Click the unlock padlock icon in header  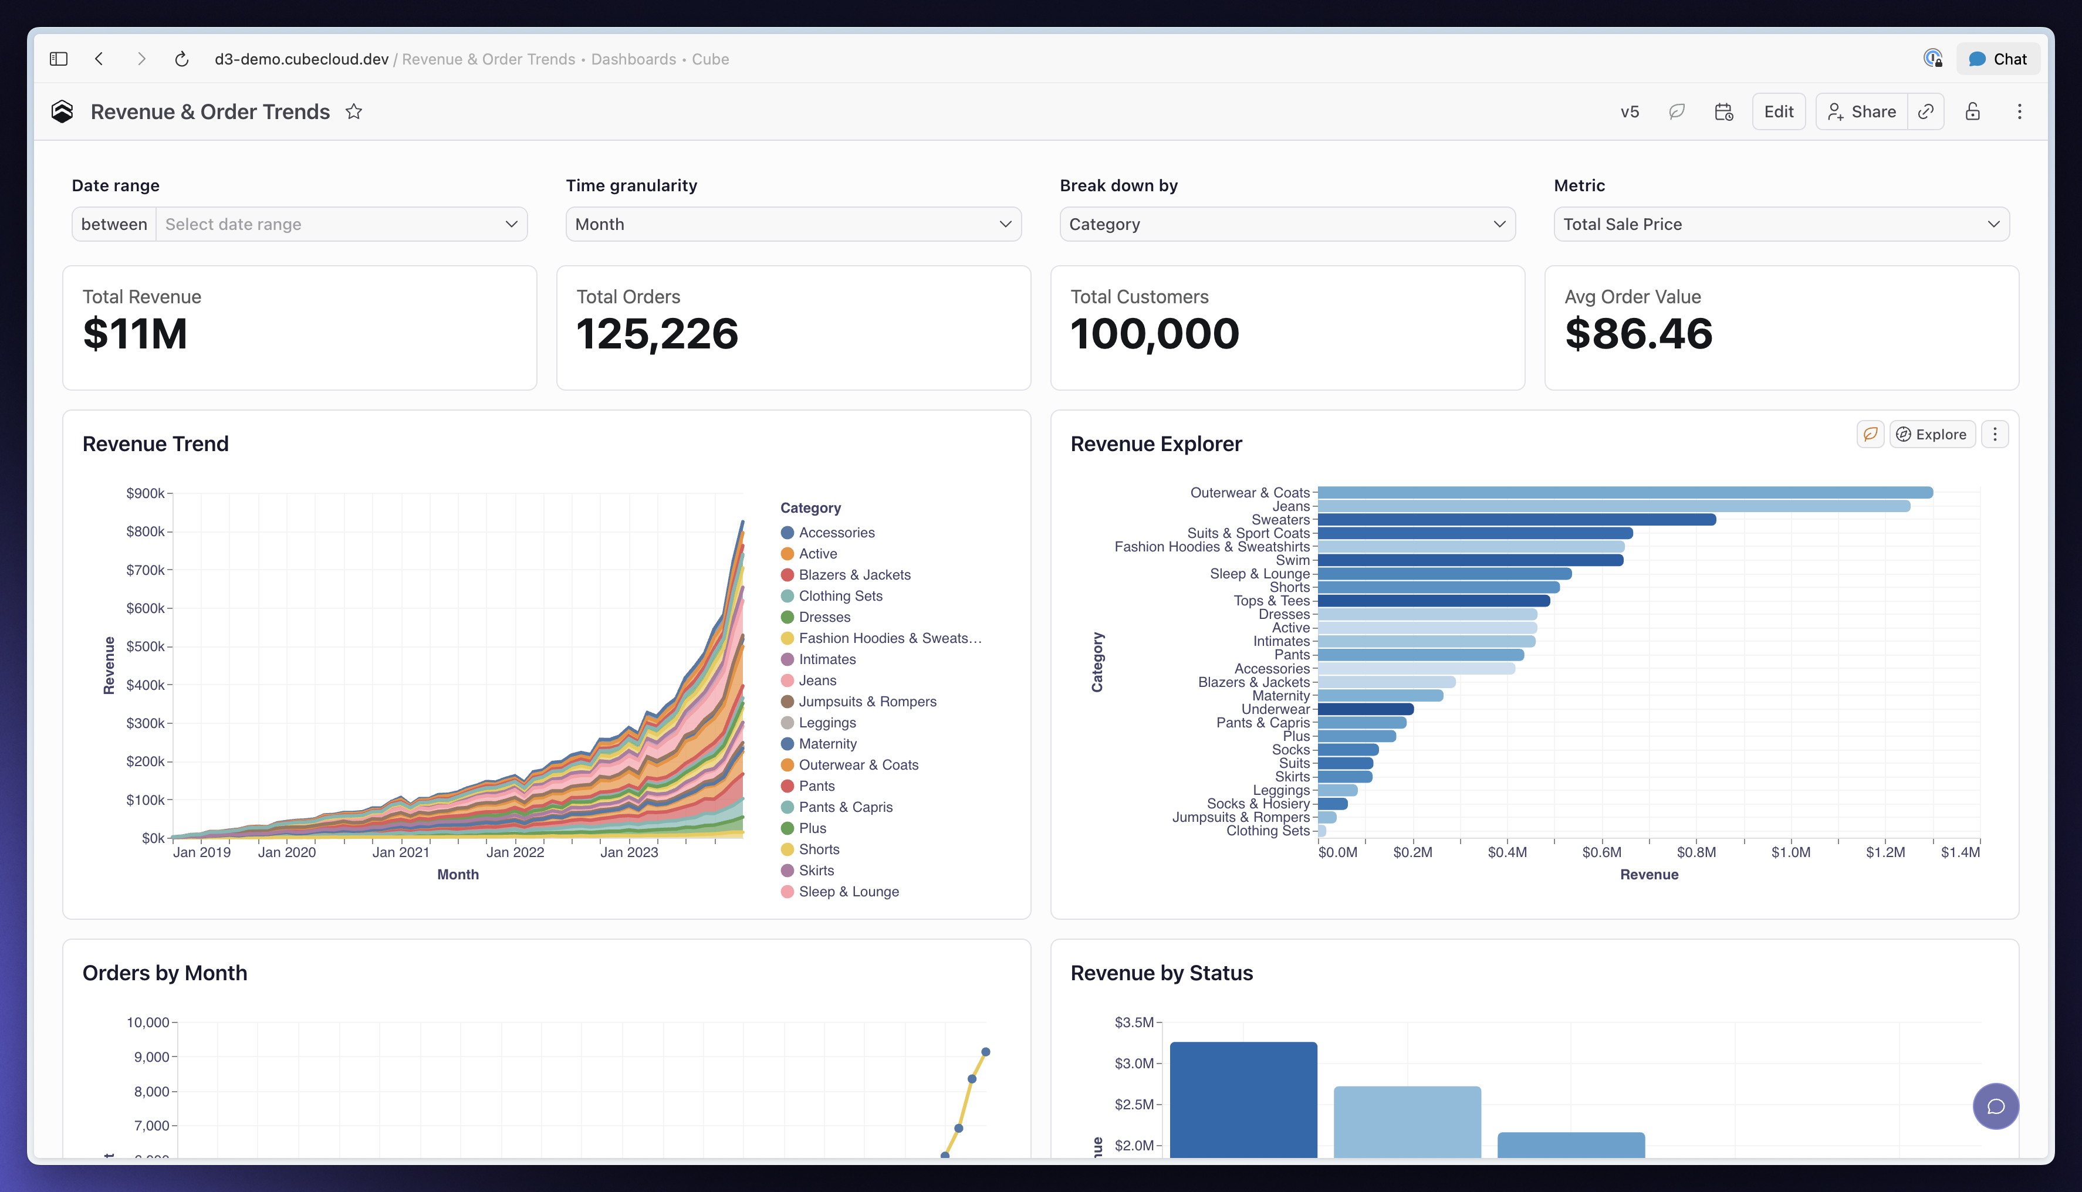pyautogui.click(x=1972, y=111)
